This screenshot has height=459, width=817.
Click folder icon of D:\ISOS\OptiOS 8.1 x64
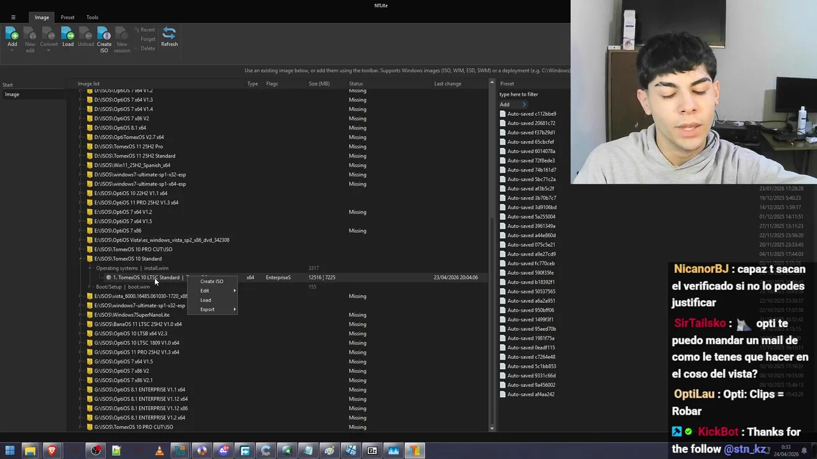(x=89, y=127)
